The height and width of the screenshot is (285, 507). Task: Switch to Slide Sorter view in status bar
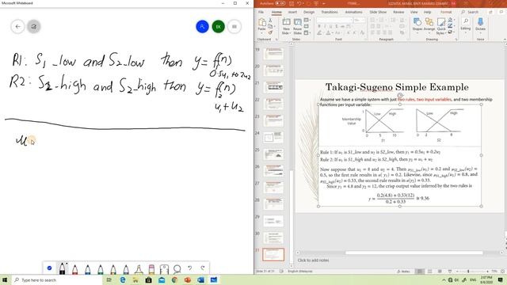[x=429, y=272]
